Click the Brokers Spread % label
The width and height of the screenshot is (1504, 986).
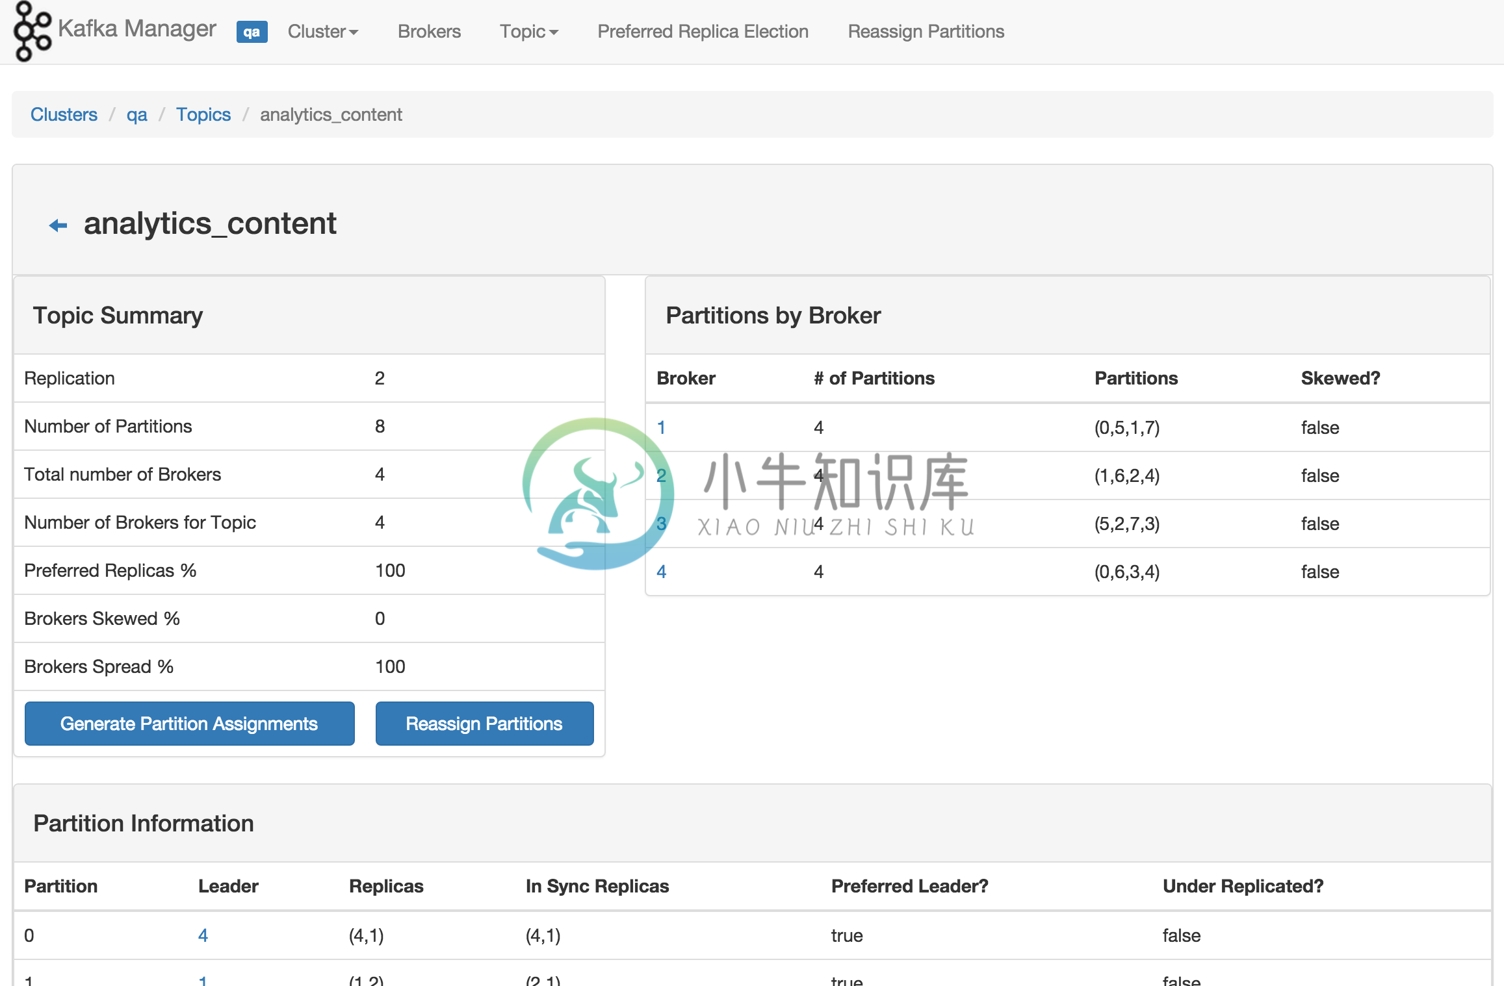pos(99,666)
